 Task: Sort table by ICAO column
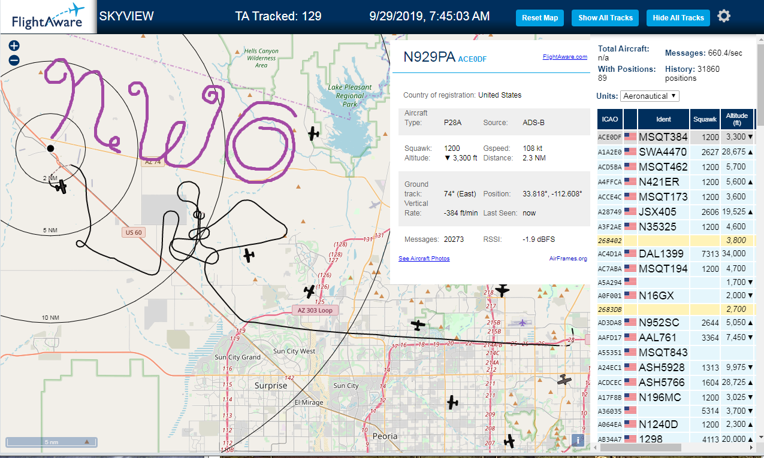point(610,119)
